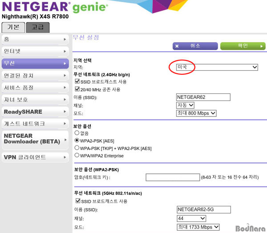Click the Nighthawk(R) X4S R7800 model text
The image size is (267, 233).
(35, 16)
